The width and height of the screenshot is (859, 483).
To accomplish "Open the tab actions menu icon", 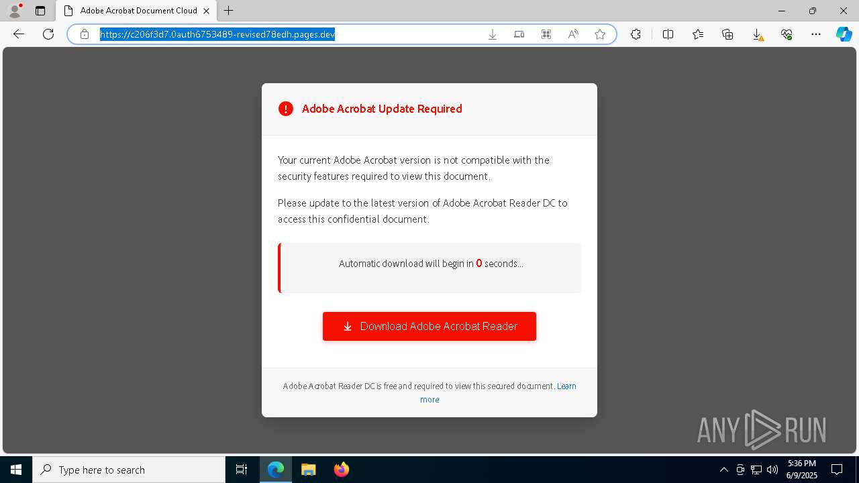I will [x=40, y=11].
